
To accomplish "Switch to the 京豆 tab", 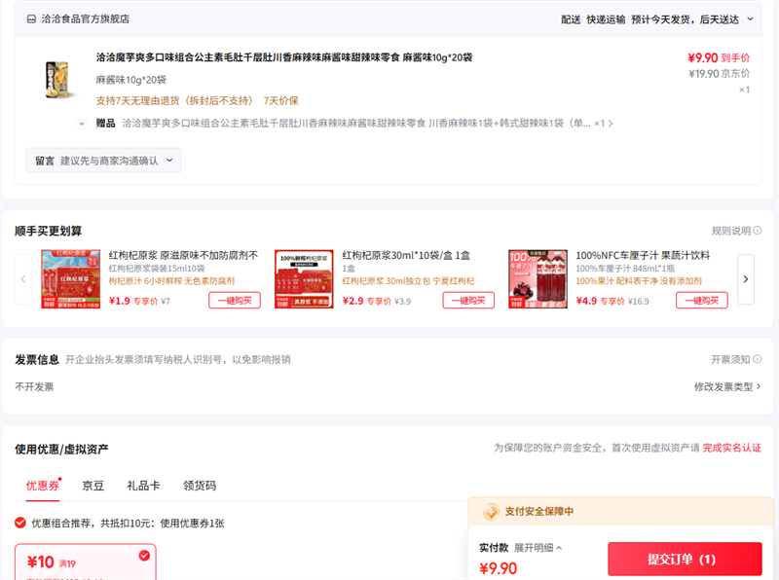I will (93, 486).
